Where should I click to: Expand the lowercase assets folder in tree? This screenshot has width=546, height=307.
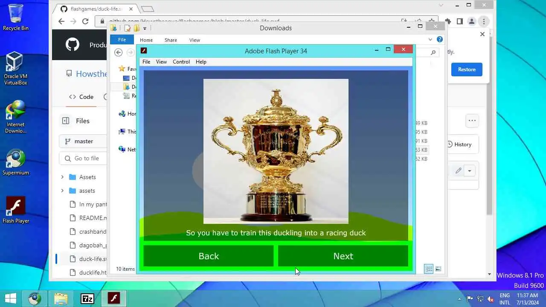[x=62, y=191]
